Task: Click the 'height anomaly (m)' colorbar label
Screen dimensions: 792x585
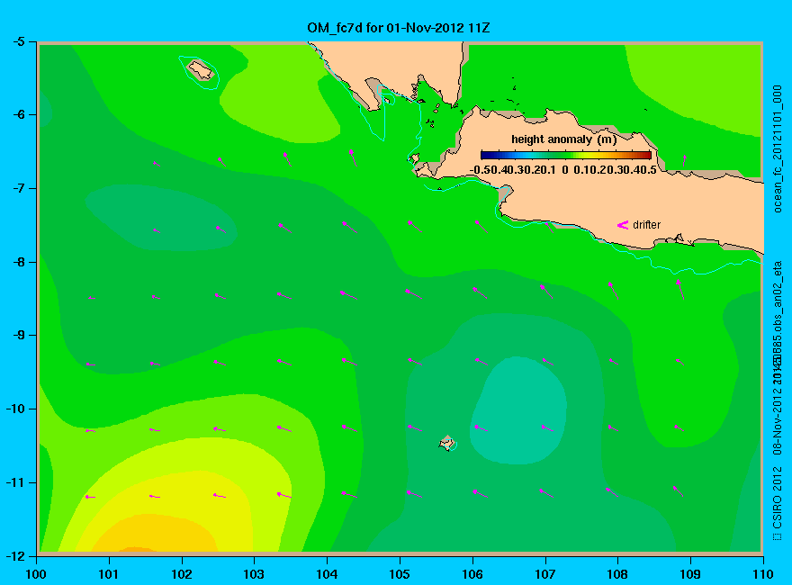Action: click(x=563, y=139)
